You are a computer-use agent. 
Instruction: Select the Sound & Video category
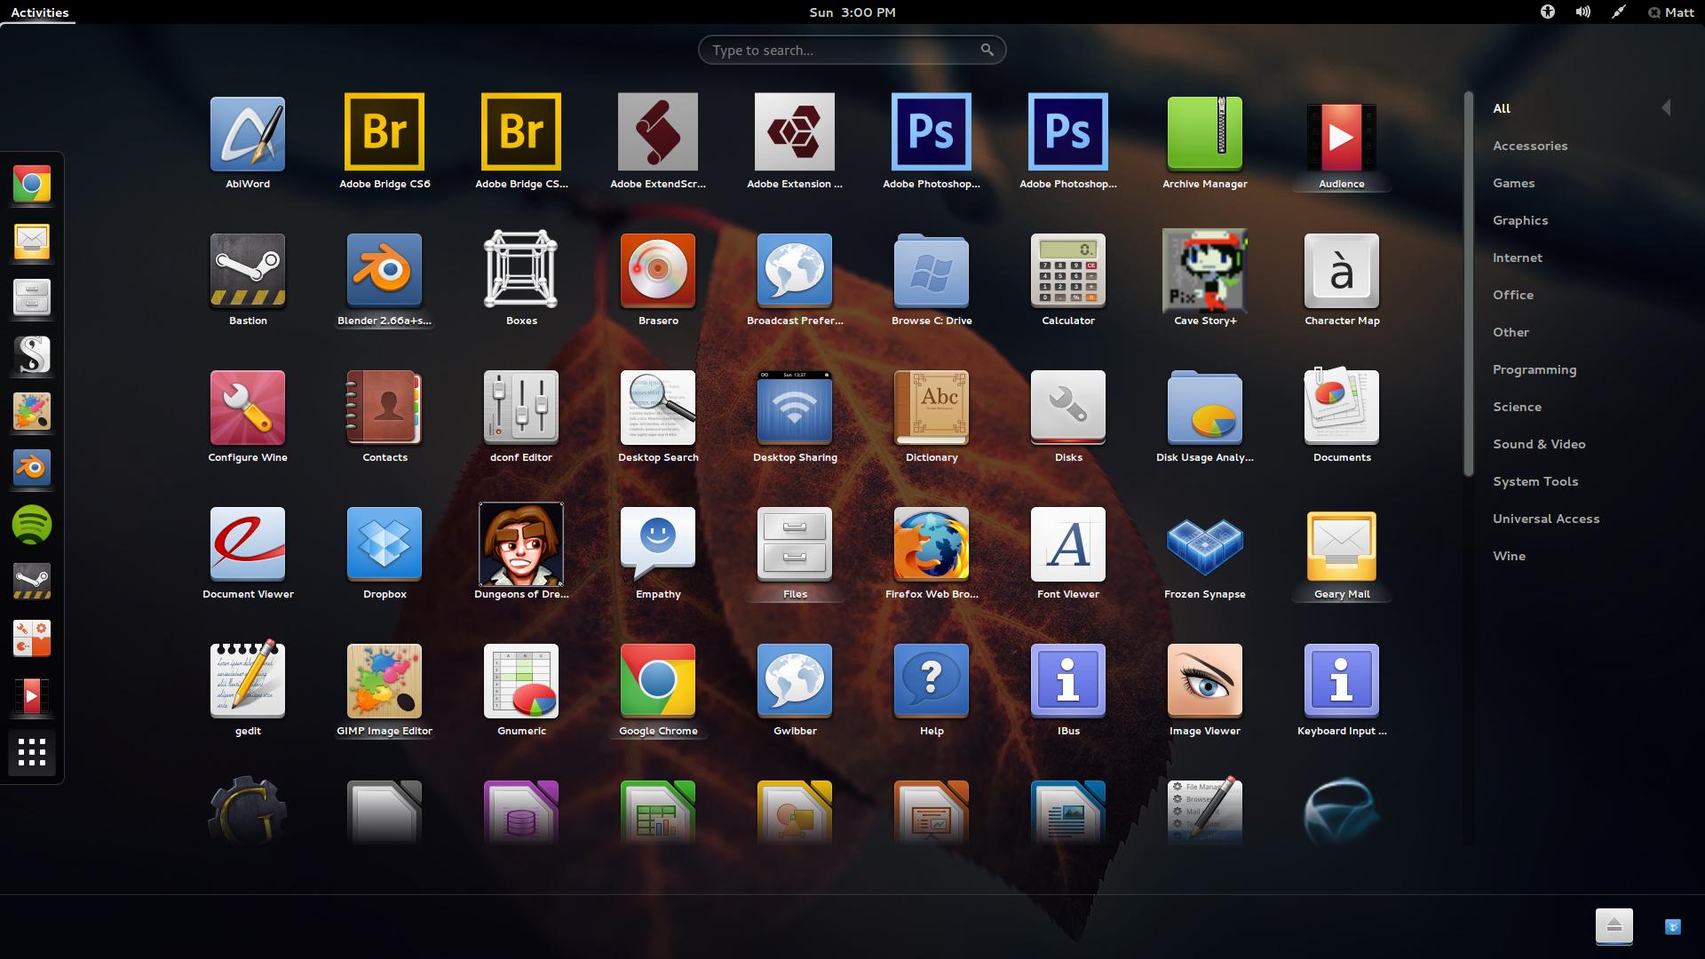tap(1539, 444)
